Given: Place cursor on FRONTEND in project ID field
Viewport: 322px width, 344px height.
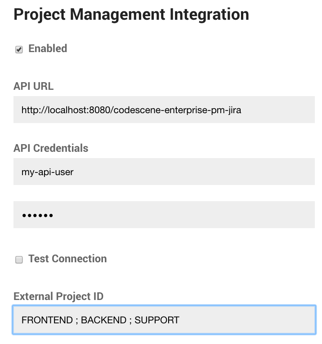Looking at the screenshot, I should (47, 320).
